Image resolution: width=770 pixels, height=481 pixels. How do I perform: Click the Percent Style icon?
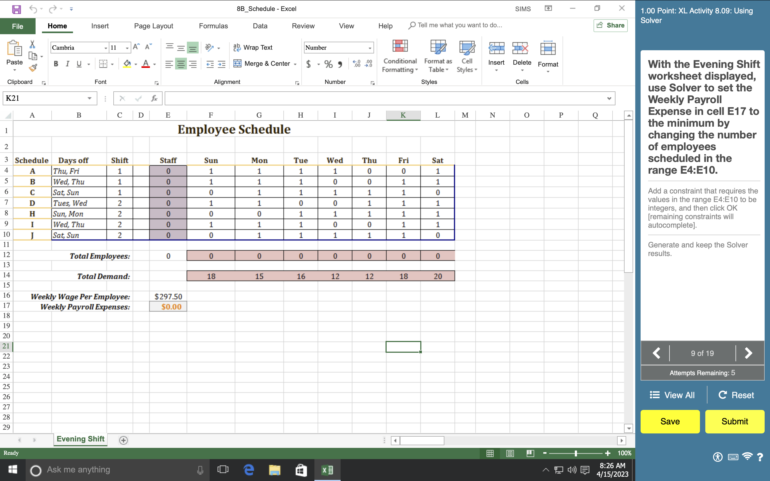tap(328, 64)
